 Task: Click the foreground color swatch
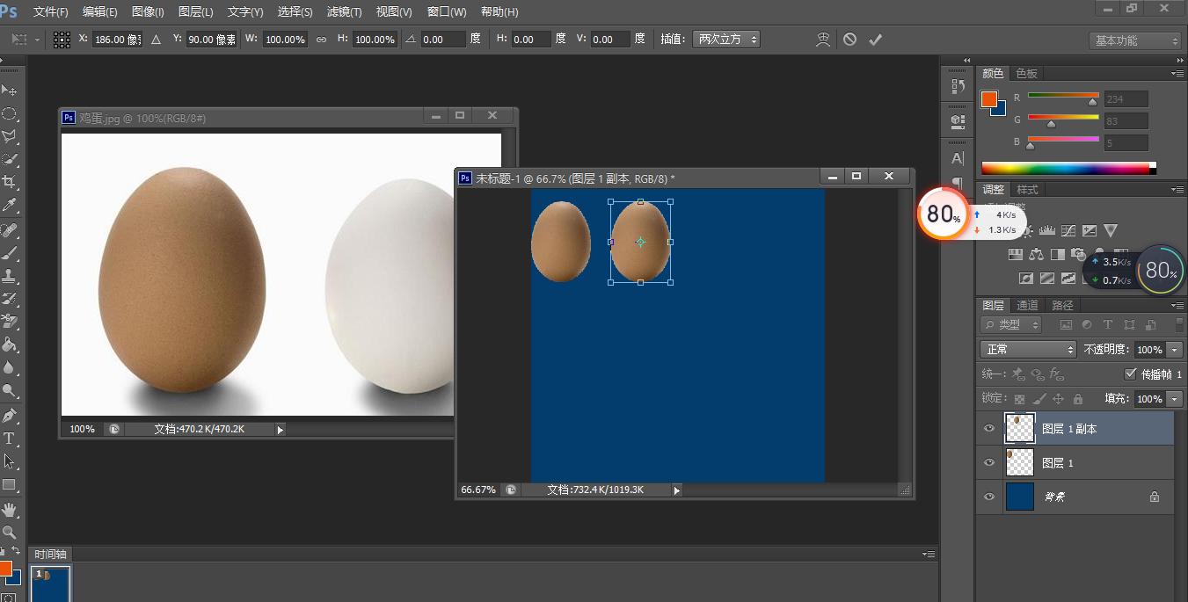click(8, 569)
